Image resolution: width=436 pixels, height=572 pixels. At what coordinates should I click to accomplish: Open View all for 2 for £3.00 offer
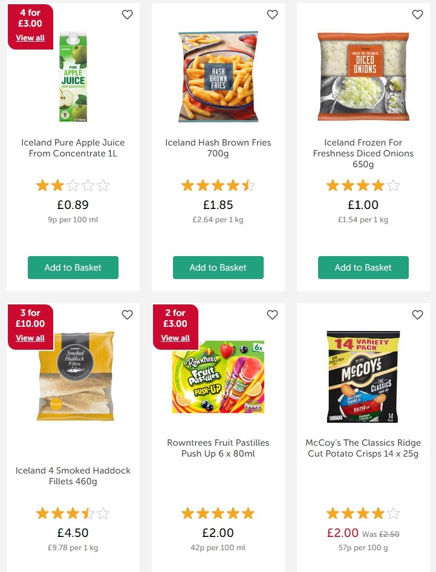(x=175, y=338)
